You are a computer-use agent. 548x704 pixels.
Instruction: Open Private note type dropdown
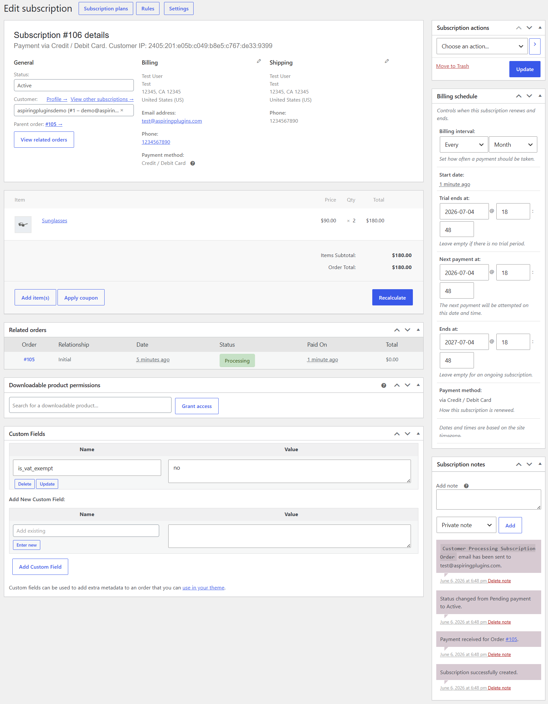tap(466, 525)
